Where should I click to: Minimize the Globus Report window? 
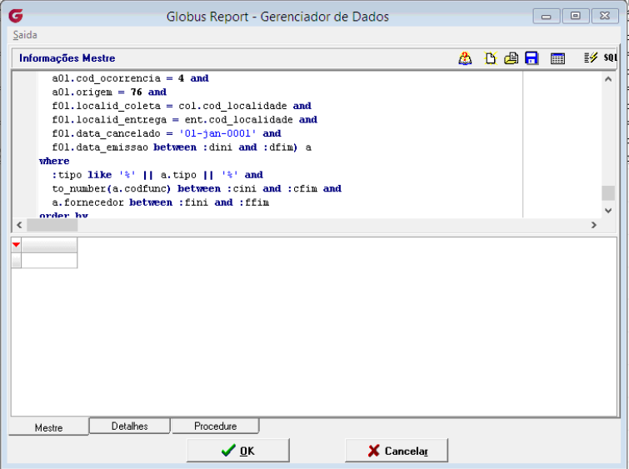coord(546,17)
